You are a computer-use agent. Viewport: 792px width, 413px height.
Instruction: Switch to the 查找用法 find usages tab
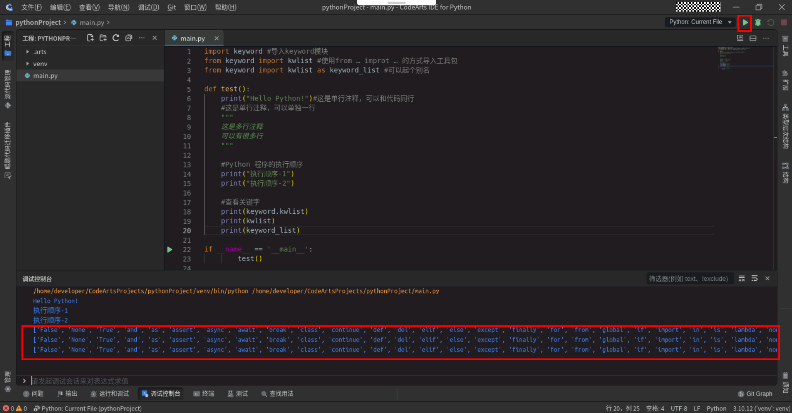277,394
